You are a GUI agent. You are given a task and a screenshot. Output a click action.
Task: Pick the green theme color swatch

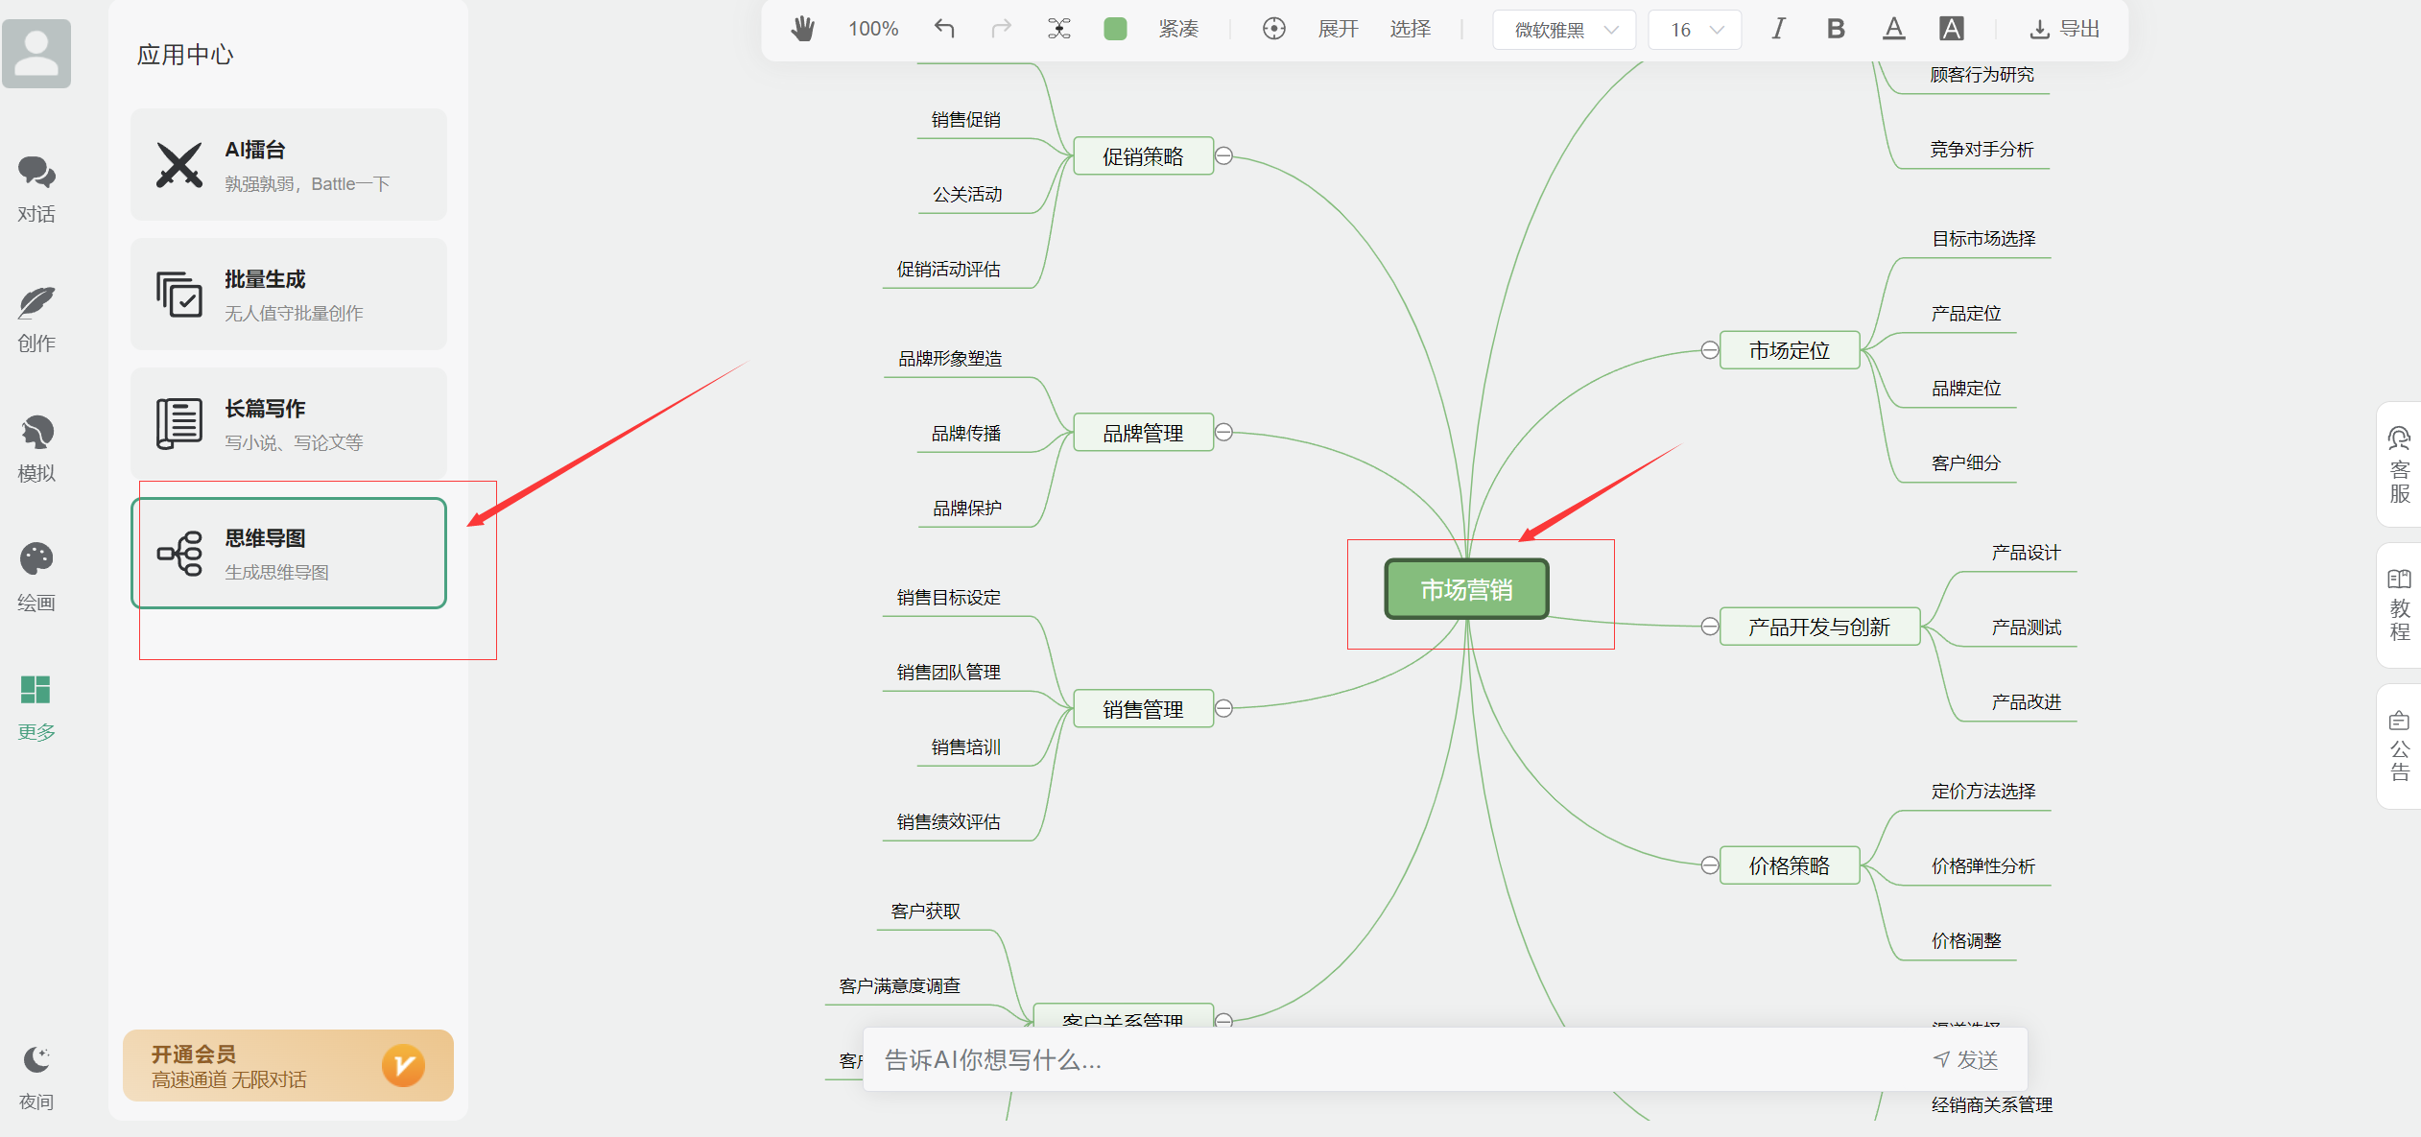pos(1115,29)
